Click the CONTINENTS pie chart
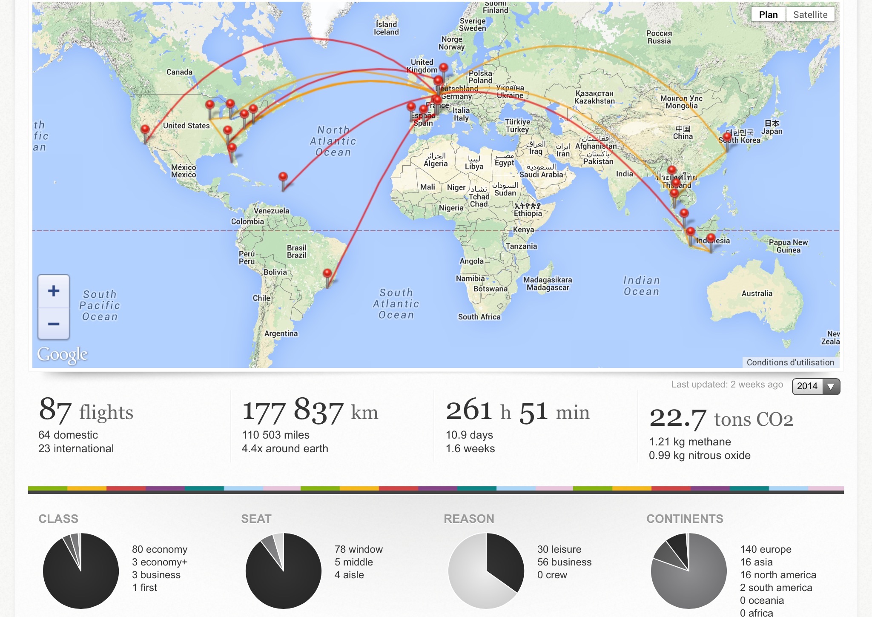This screenshot has height=617, width=872. (x=689, y=571)
